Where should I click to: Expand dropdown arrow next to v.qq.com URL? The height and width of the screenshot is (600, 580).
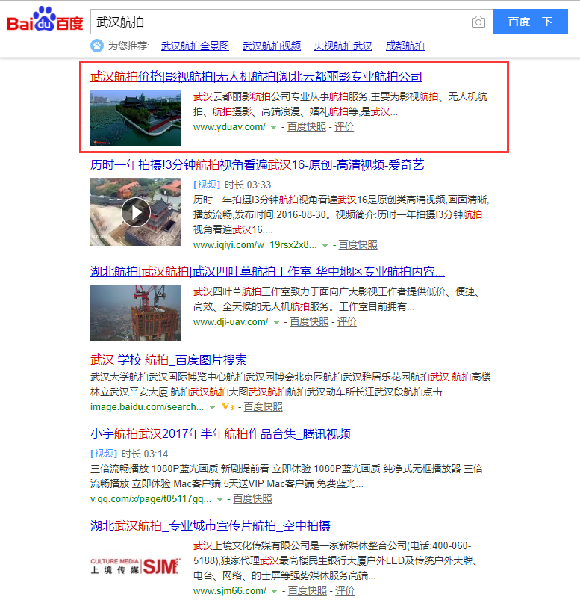[x=219, y=499]
